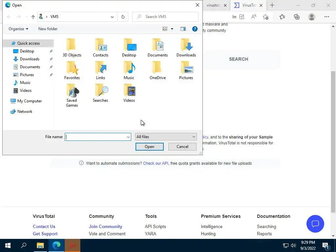
Task: Select the Searches folder
Action: pos(100,93)
